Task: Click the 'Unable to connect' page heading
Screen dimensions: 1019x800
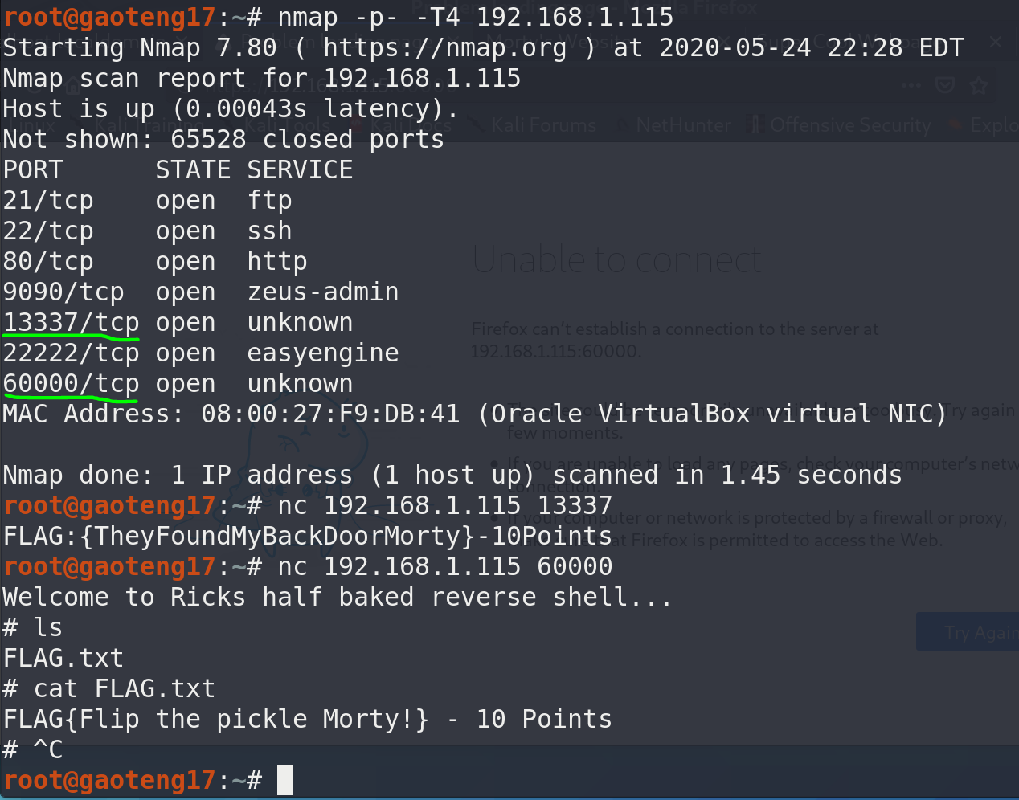Action: coord(616,260)
